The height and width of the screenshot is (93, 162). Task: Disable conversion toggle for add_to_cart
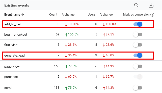point(138,24)
